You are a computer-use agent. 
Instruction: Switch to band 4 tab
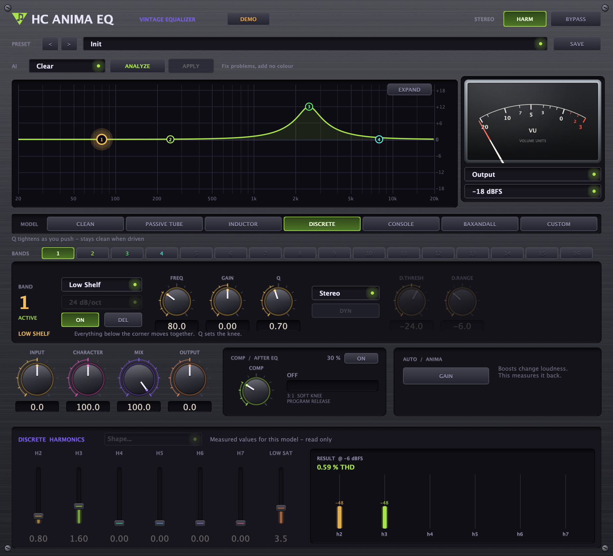[x=162, y=254]
